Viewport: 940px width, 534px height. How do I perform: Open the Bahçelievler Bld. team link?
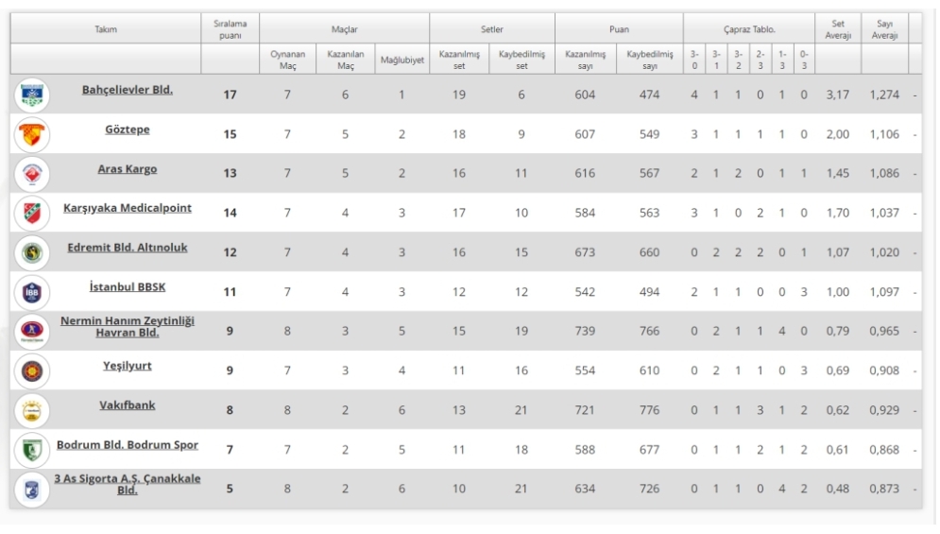[x=128, y=90]
